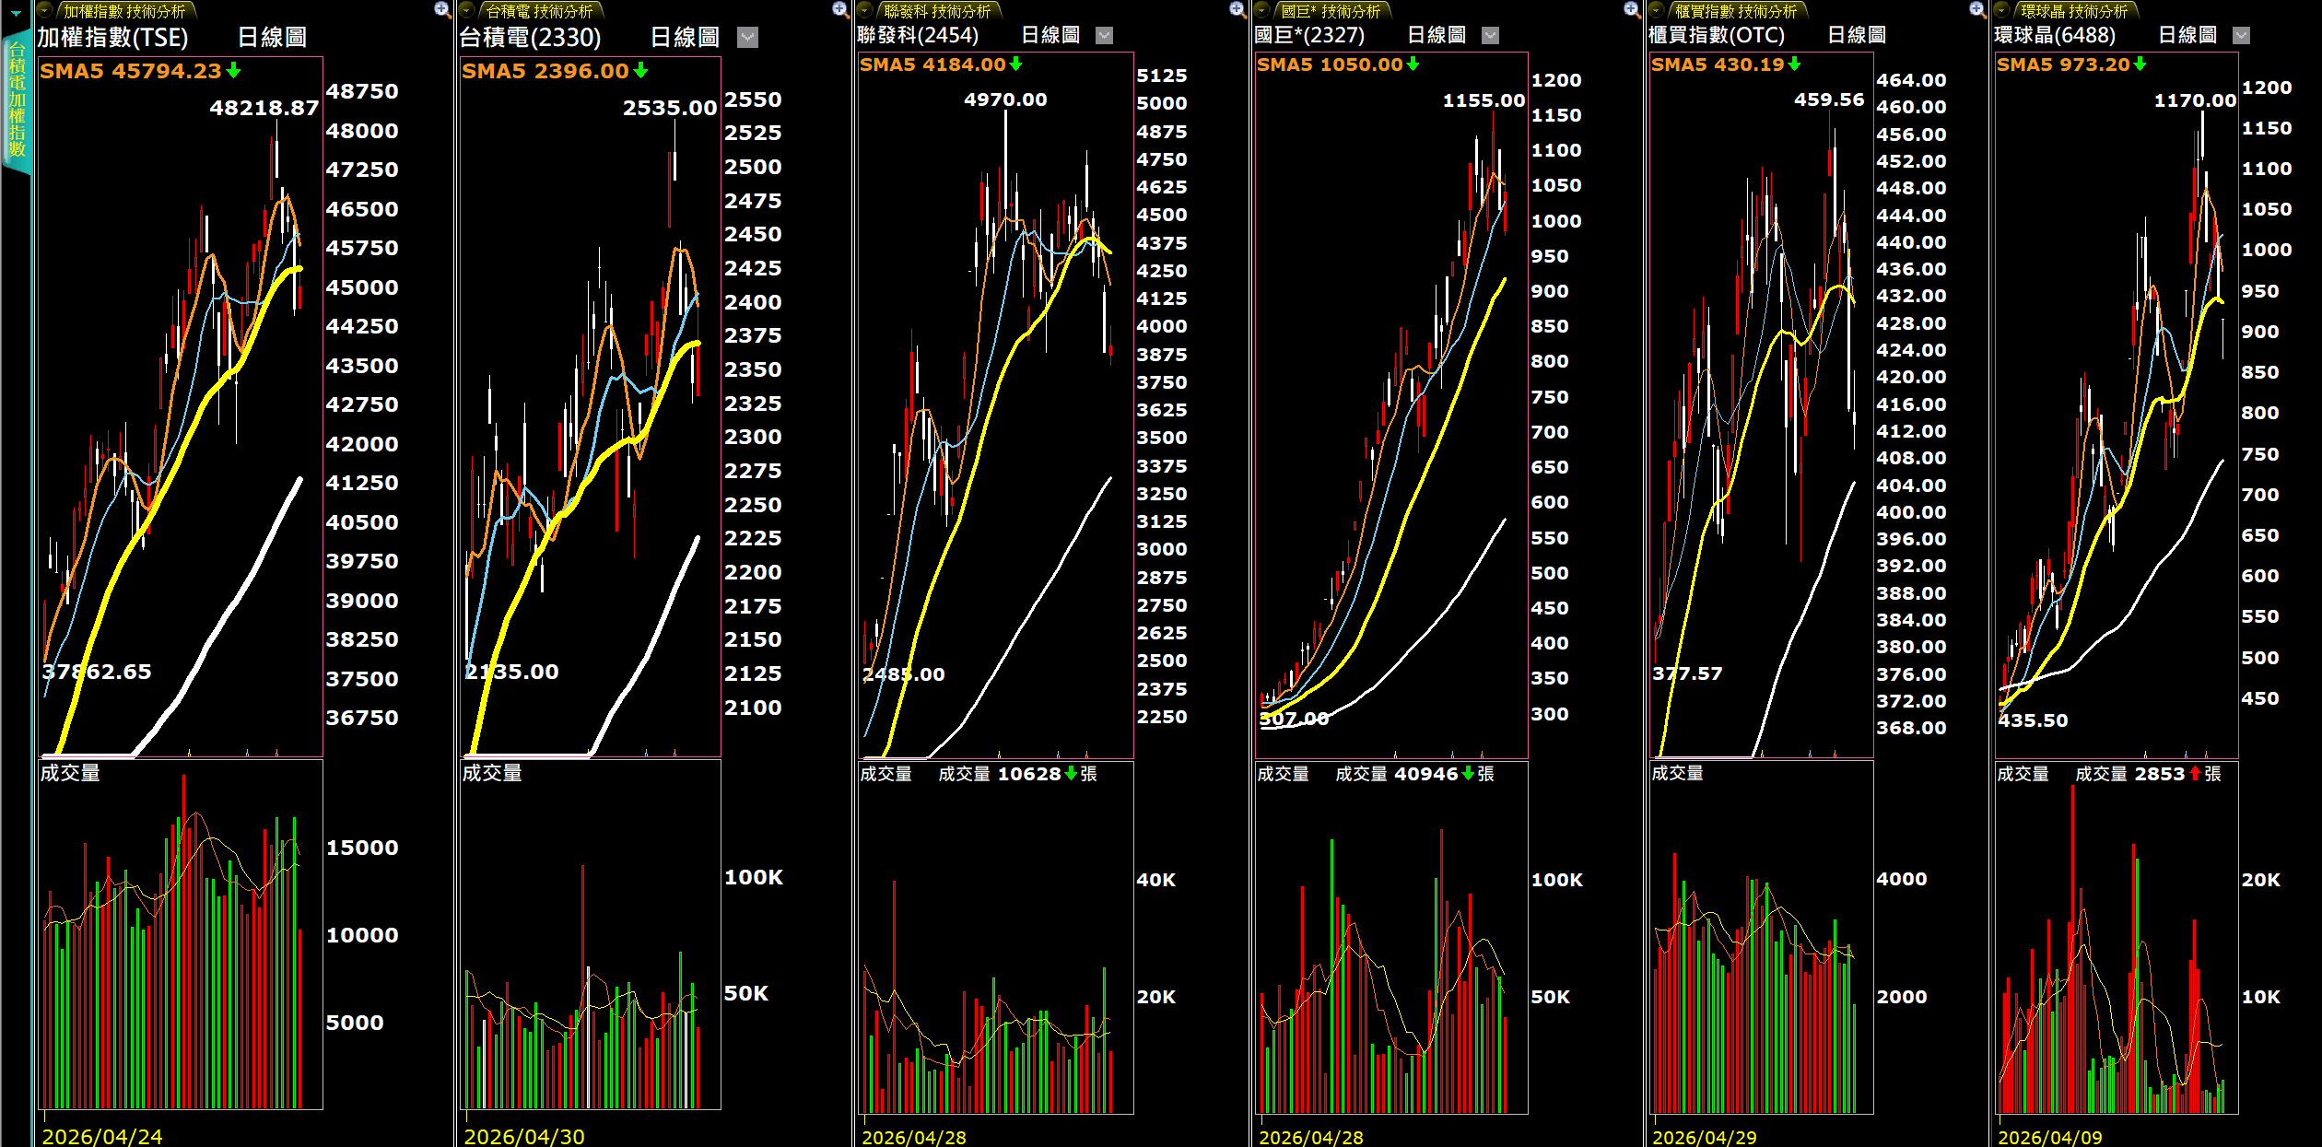
Task: Click the 成交量 label in 台積電 panel
Action: 492,773
